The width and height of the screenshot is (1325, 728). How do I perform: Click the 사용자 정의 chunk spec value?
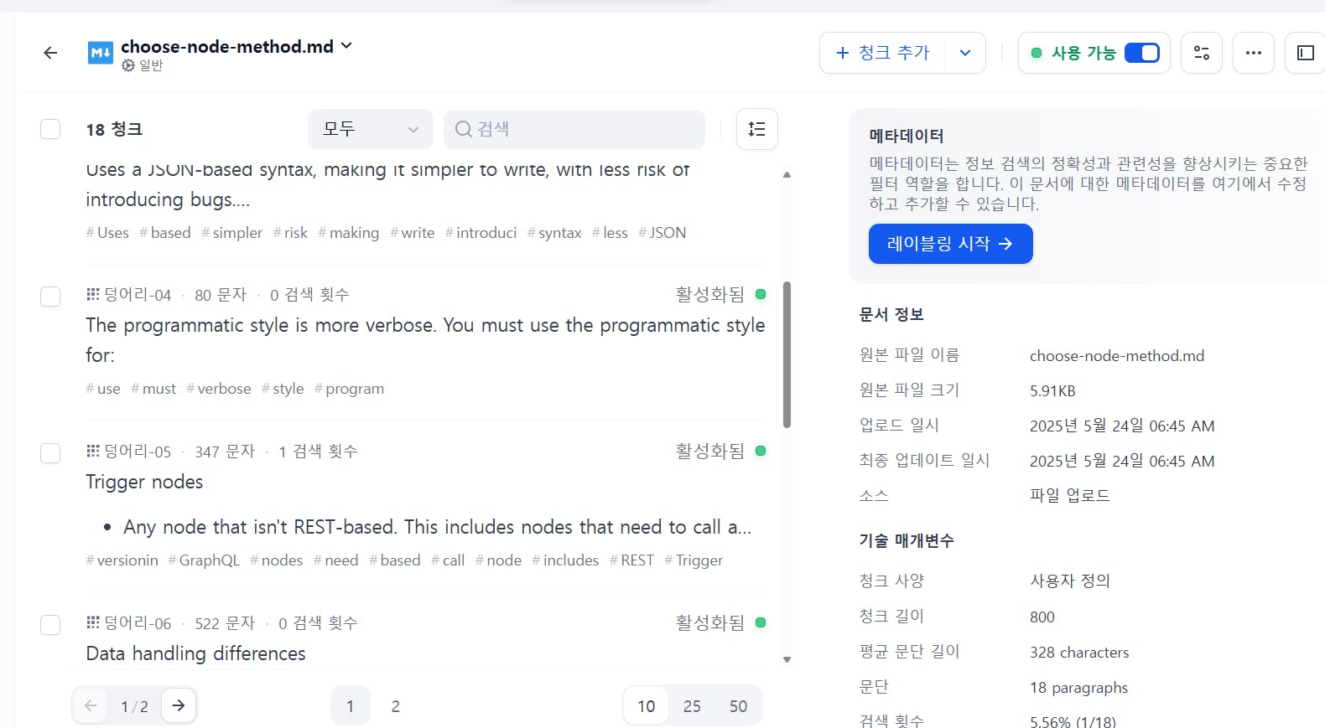point(1070,581)
